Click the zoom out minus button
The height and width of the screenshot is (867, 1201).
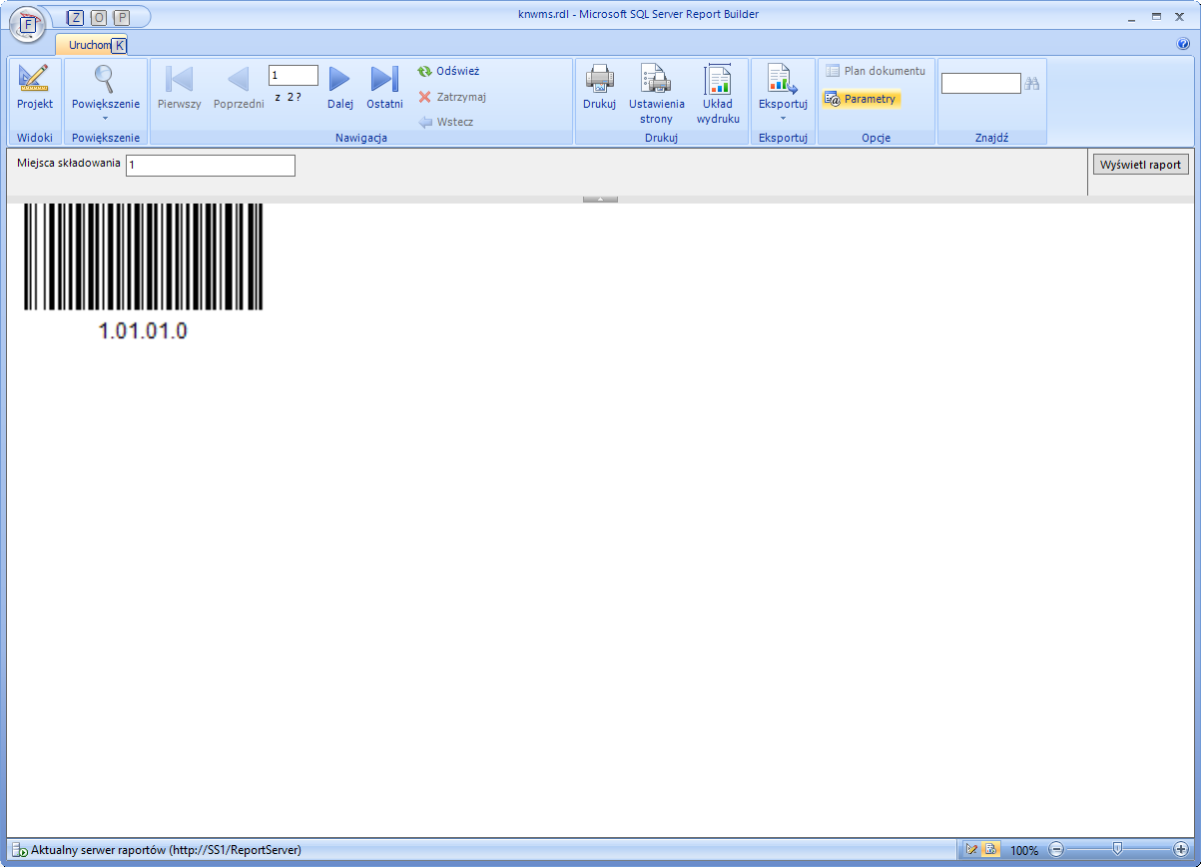(x=1056, y=850)
